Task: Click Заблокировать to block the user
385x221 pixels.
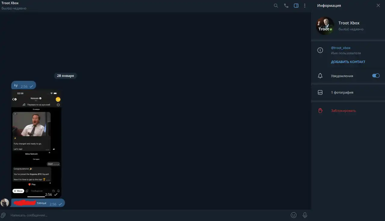Action: (x=343, y=110)
